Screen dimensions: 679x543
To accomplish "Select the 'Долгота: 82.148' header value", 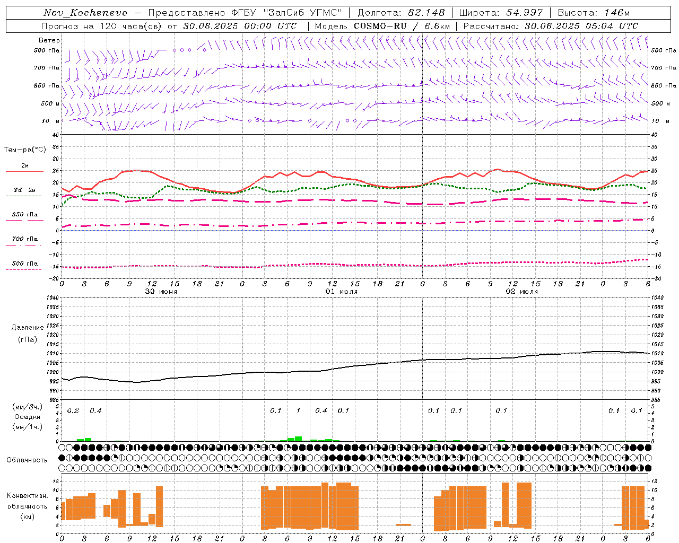I will click(401, 13).
